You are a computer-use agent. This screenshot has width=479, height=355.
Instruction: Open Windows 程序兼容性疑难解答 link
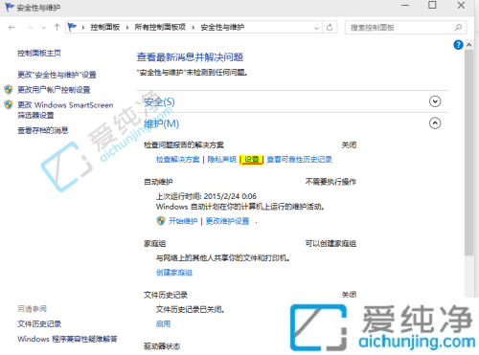67,339
